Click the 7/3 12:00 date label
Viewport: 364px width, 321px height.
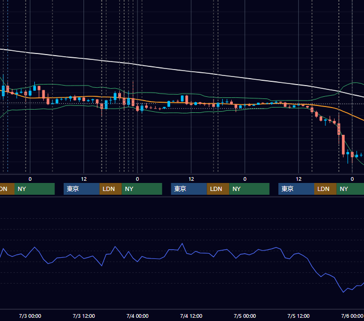(x=84, y=316)
